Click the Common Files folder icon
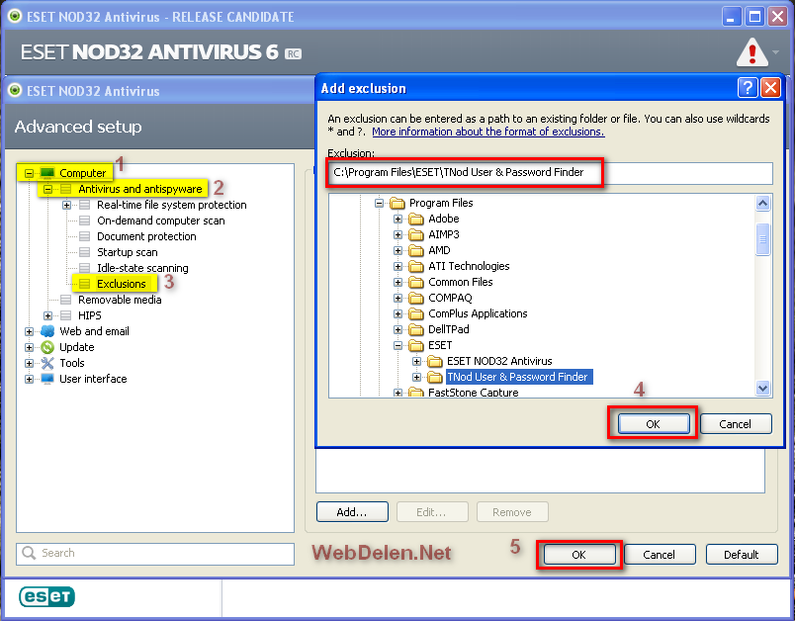Image resolution: width=795 pixels, height=621 pixels. click(x=415, y=283)
